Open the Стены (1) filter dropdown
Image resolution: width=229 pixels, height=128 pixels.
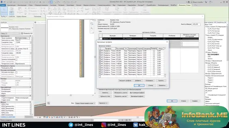pos(10,33)
